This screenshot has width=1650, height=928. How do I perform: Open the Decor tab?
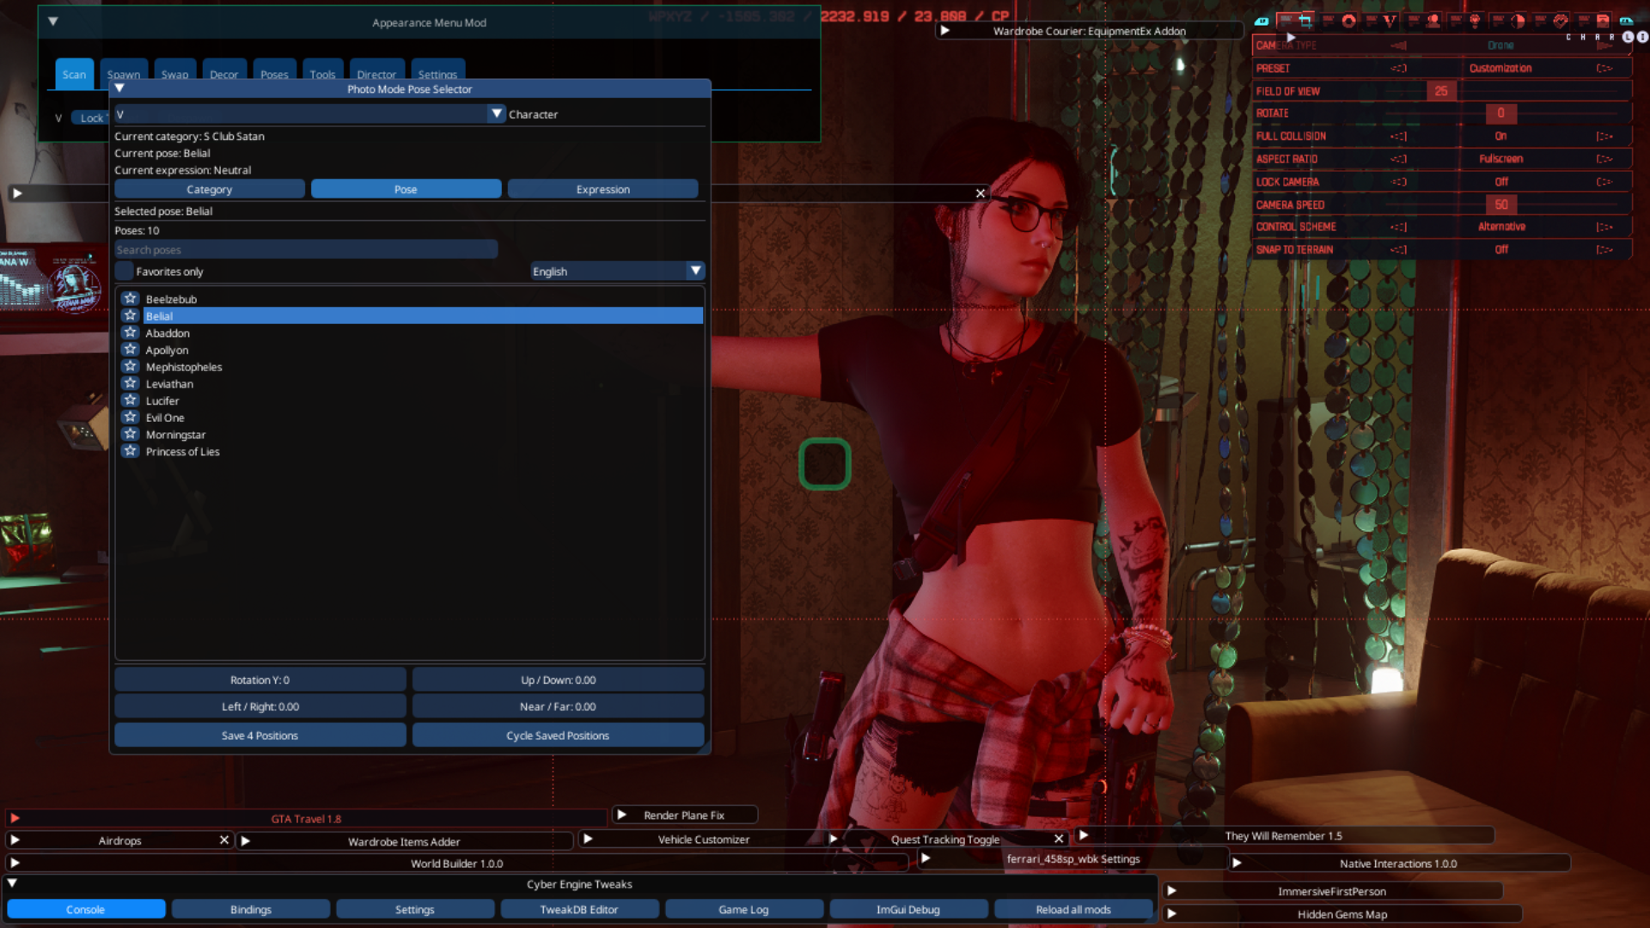point(223,74)
